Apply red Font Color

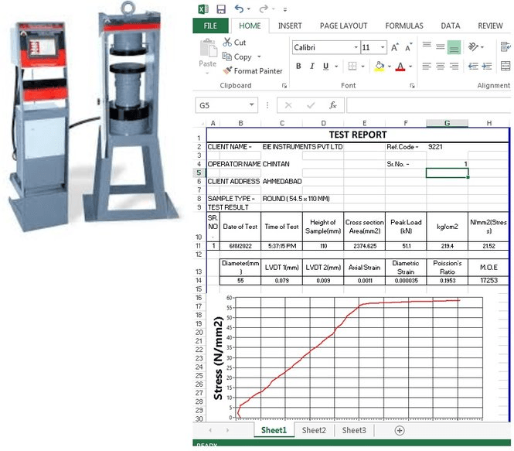[x=400, y=67]
